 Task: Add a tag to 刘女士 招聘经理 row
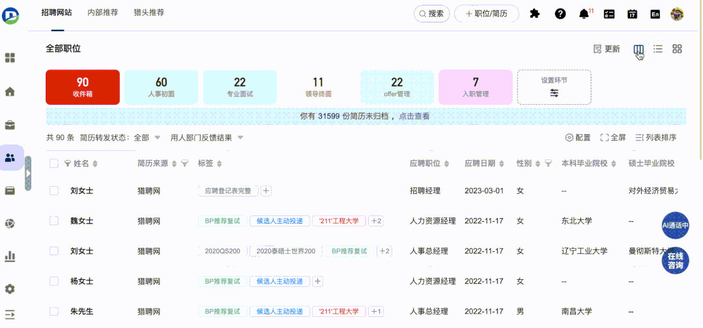coord(266,191)
